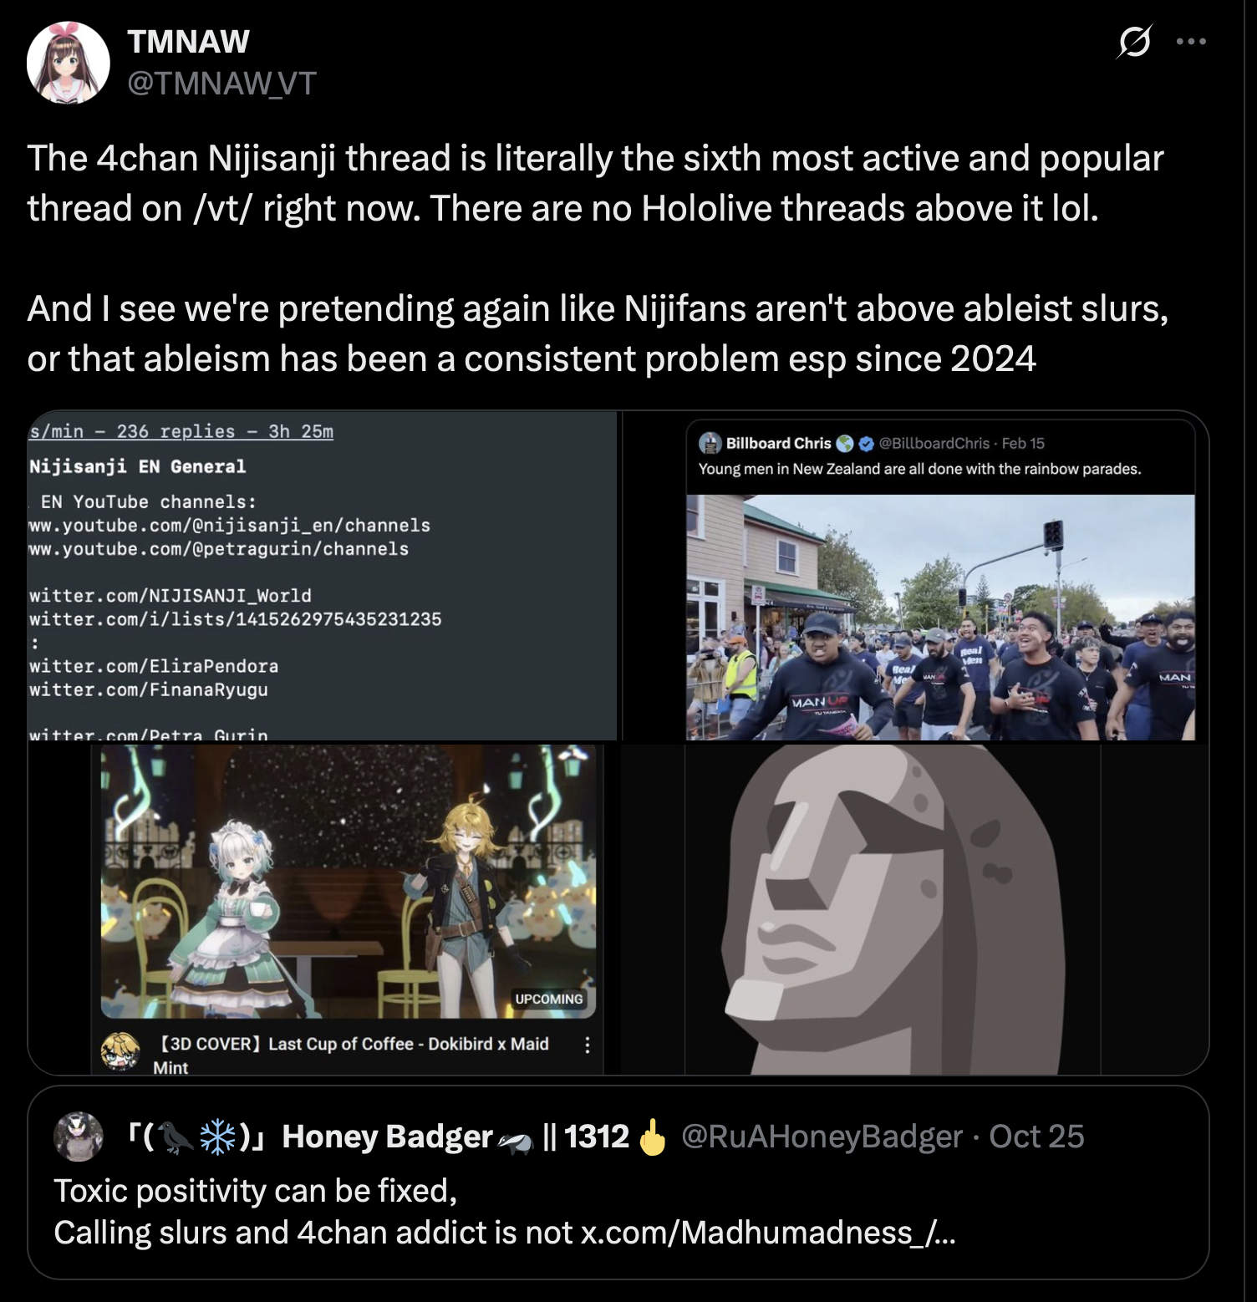Click the video's vertical three-dot menu

click(x=588, y=1045)
